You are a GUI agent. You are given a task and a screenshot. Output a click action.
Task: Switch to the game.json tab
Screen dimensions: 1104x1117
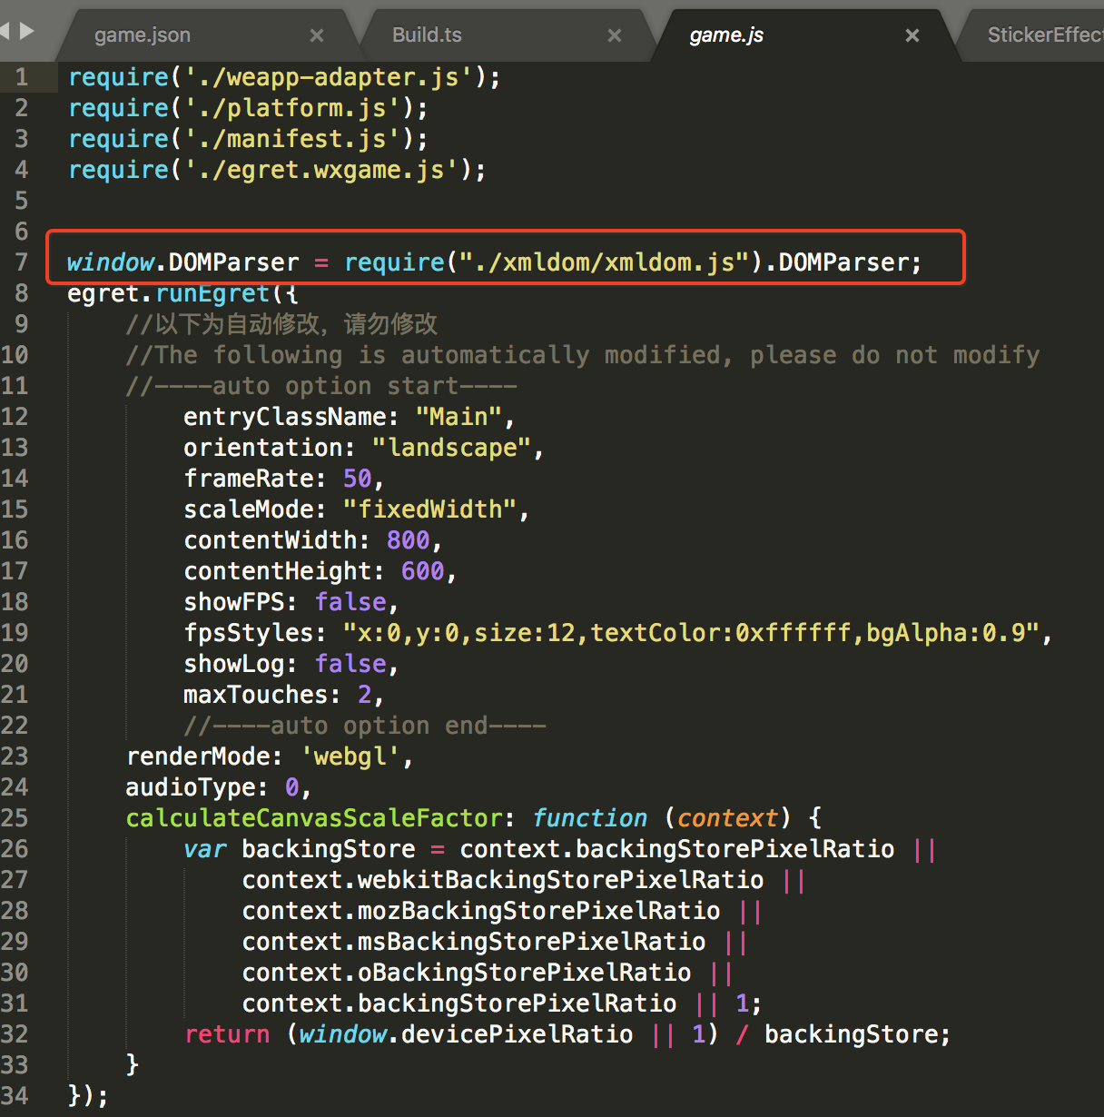tap(143, 35)
